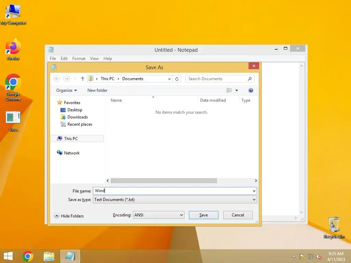Go up one folder level
351x263 pixels.
82,79
